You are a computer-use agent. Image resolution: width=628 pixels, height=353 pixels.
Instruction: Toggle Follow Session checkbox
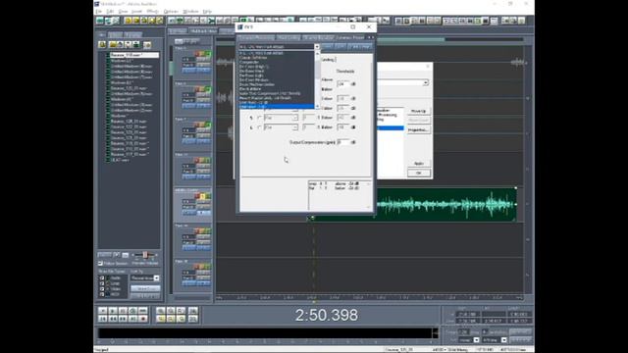[x=100, y=264]
